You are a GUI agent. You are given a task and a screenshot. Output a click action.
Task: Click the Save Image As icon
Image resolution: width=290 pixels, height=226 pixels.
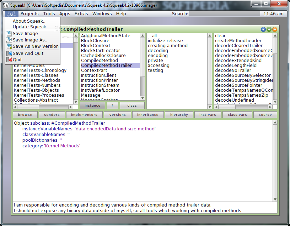(x=9, y=40)
